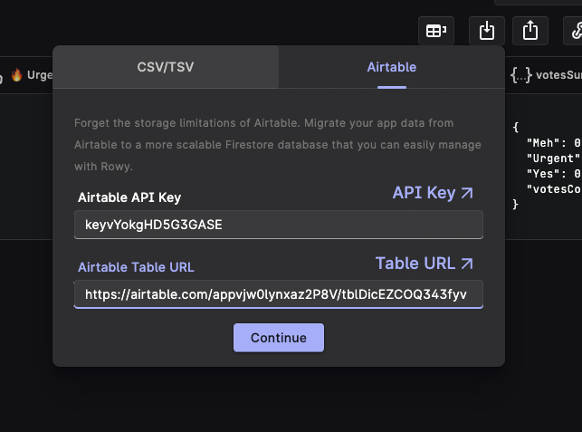Switch to the CSV/TSV tab
This screenshot has width=582, height=432.
click(166, 67)
